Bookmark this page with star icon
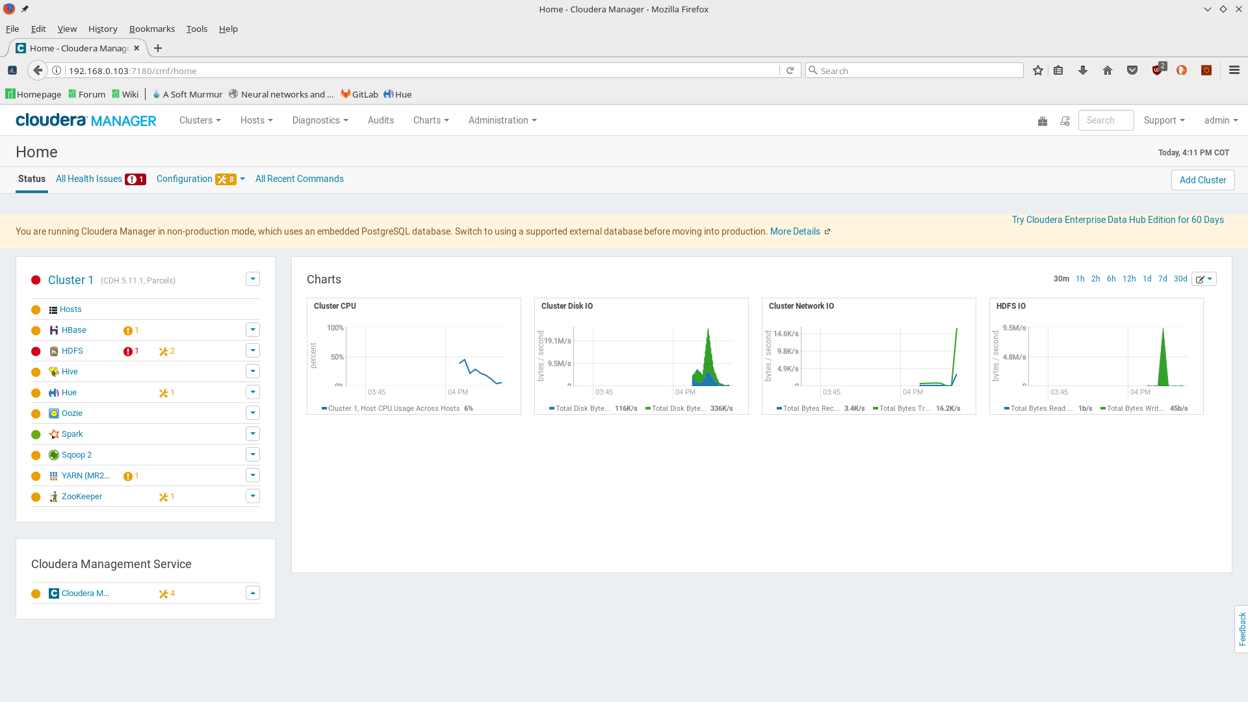Screen dimensions: 1248x702 click(x=1038, y=70)
